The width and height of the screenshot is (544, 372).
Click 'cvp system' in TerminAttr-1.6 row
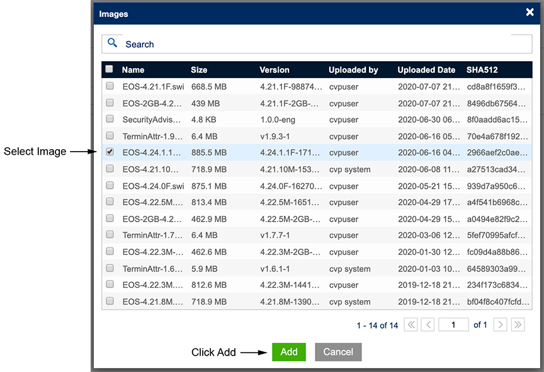click(349, 269)
